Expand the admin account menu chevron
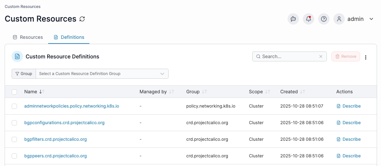Screen dimensions: 381x166 371,19
